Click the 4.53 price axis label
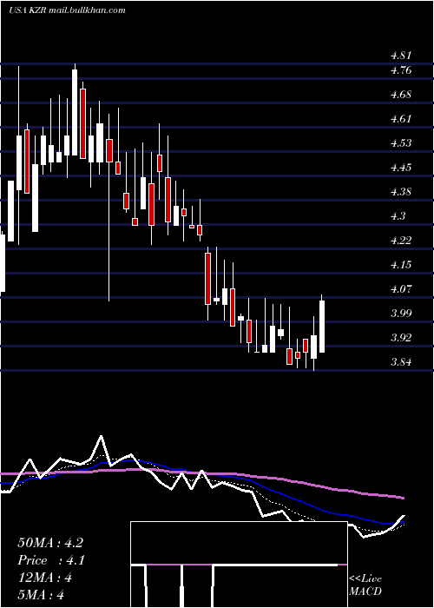This screenshot has height=608, width=434. pos(401,143)
